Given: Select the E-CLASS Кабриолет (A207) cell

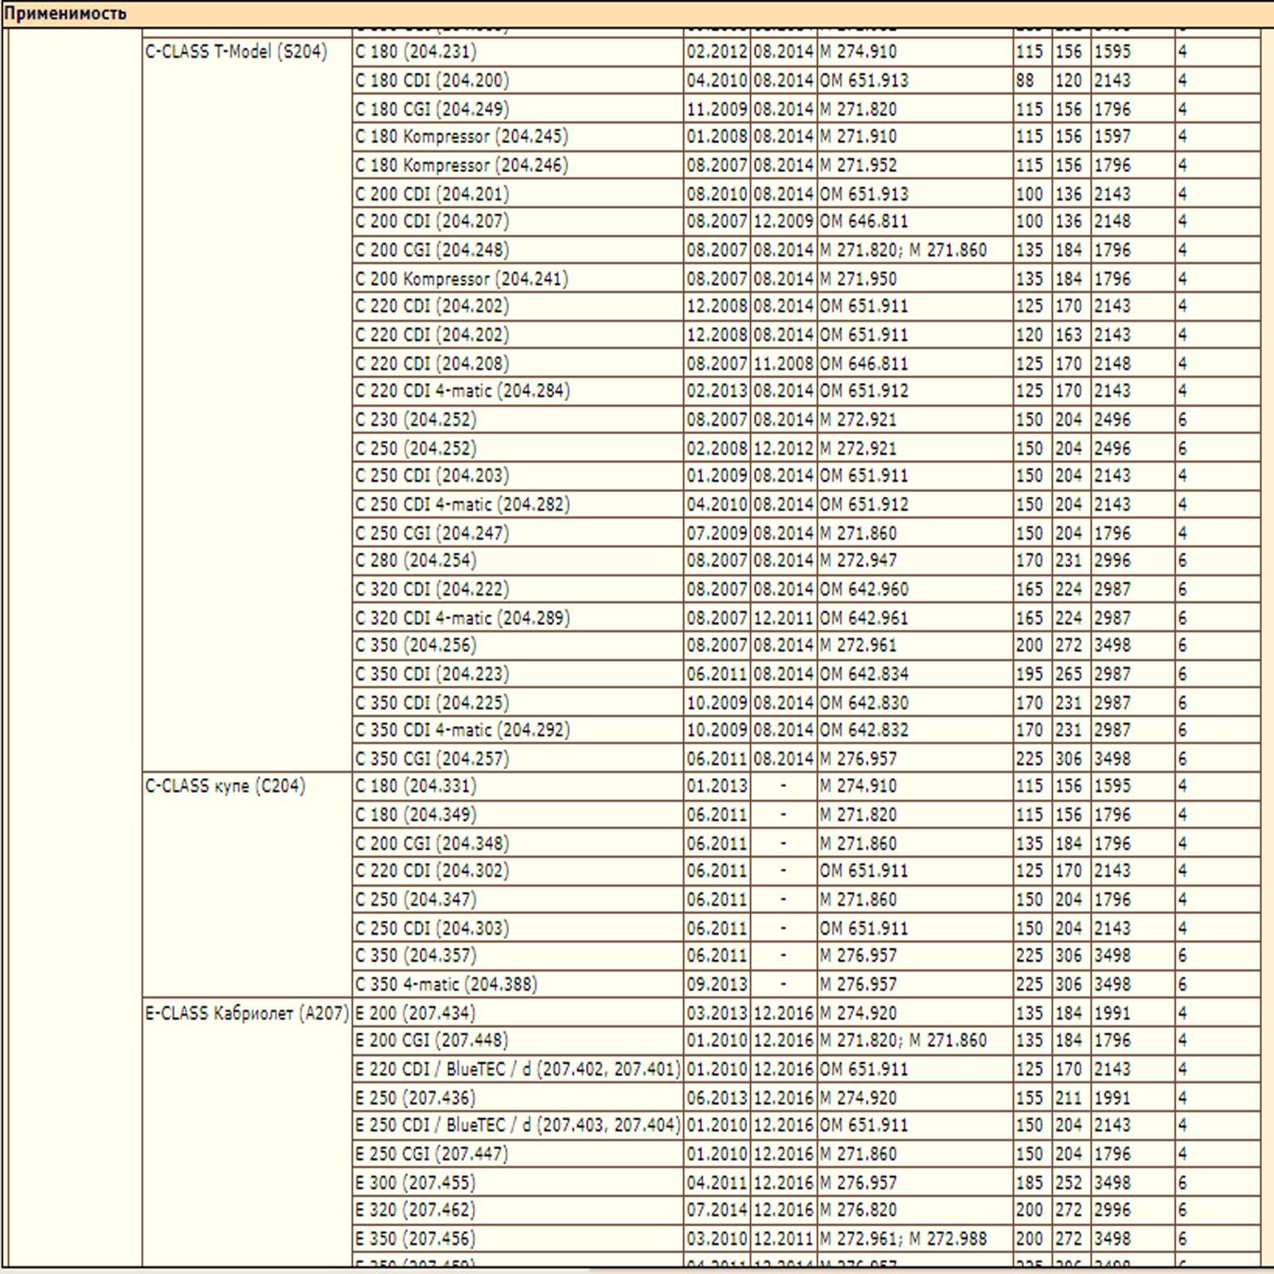Looking at the screenshot, I should tap(246, 1013).
